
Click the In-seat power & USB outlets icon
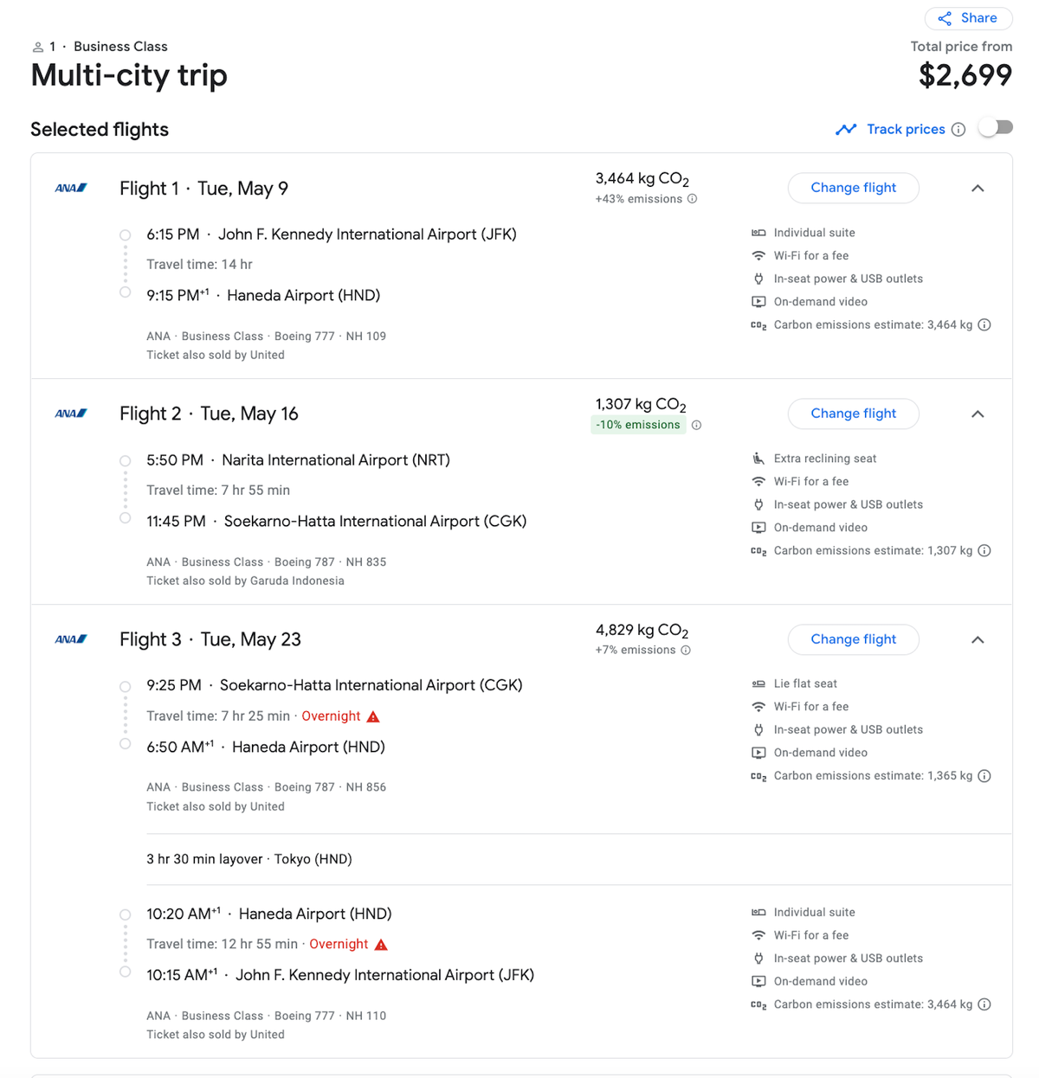click(758, 278)
